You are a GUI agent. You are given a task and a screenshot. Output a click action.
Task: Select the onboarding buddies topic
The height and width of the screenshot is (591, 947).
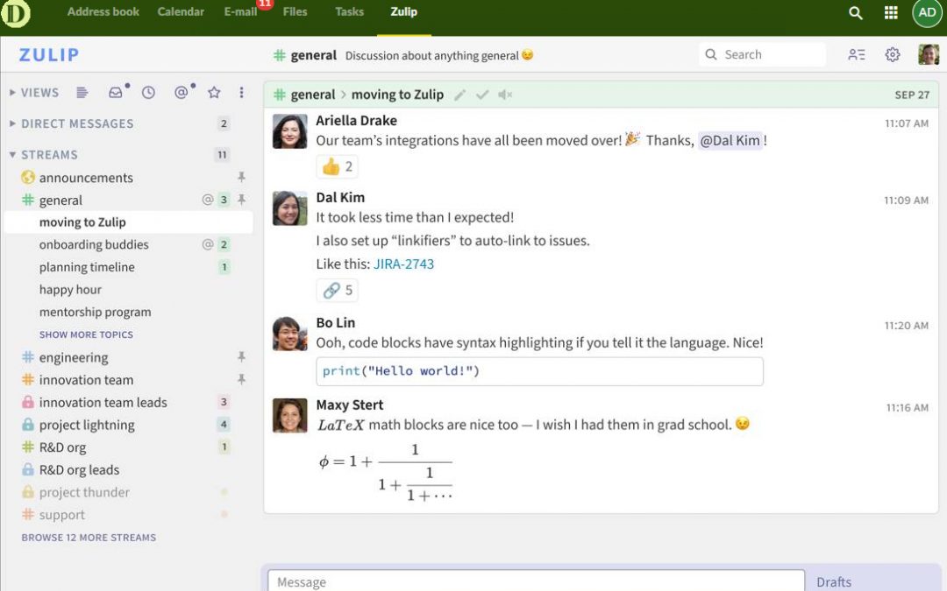94,245
